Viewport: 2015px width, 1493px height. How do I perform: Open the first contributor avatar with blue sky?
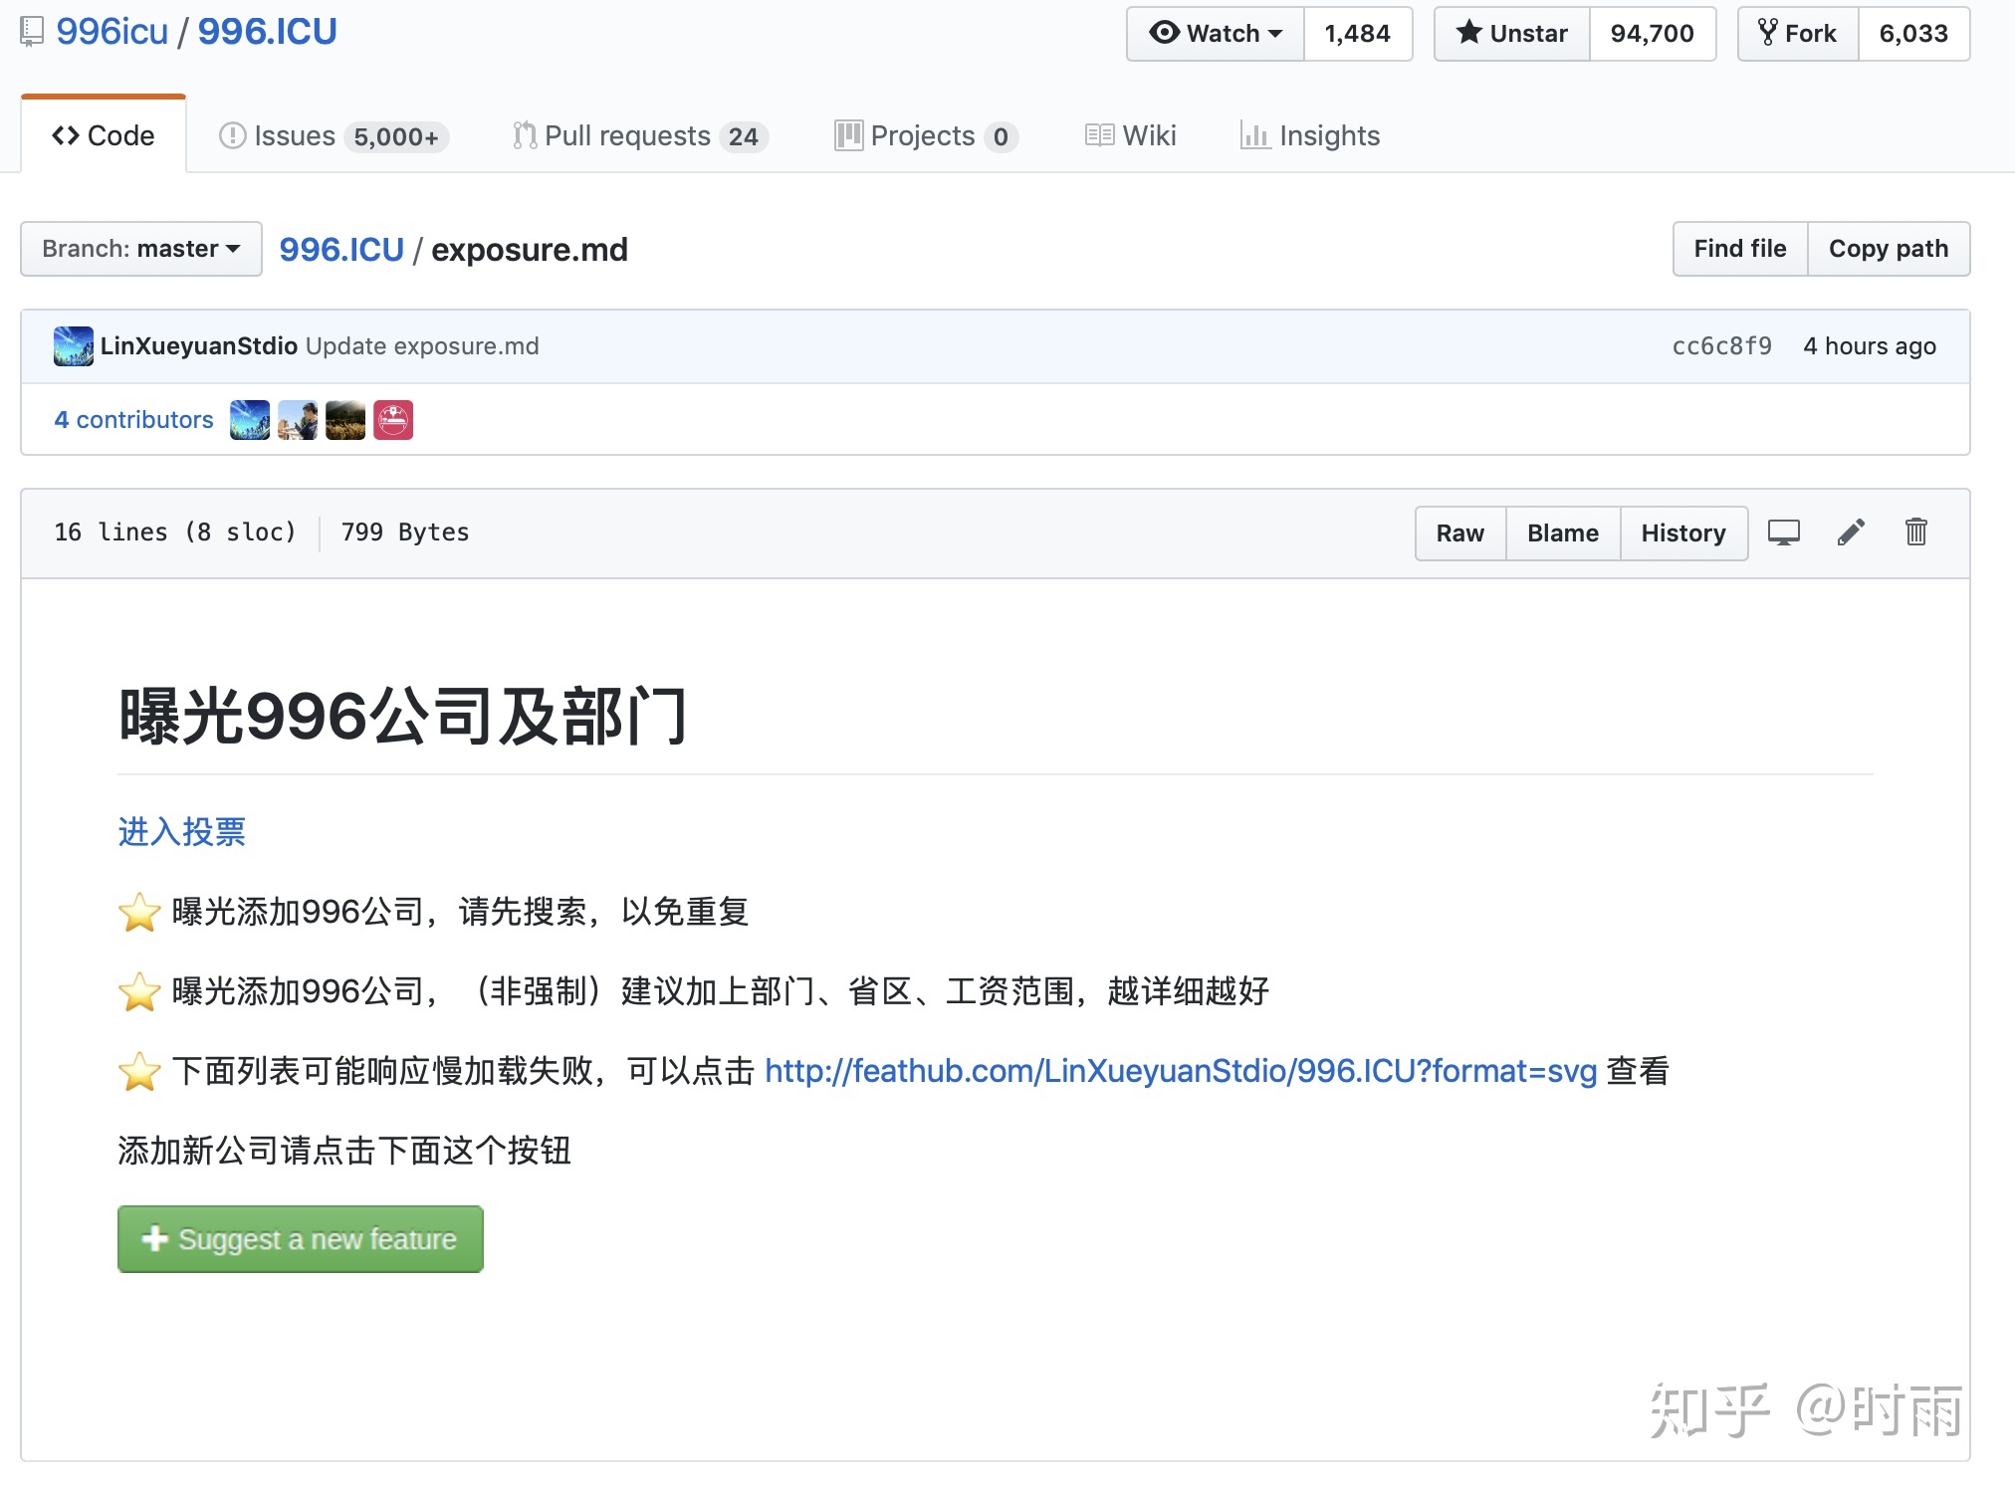point(250,420)
